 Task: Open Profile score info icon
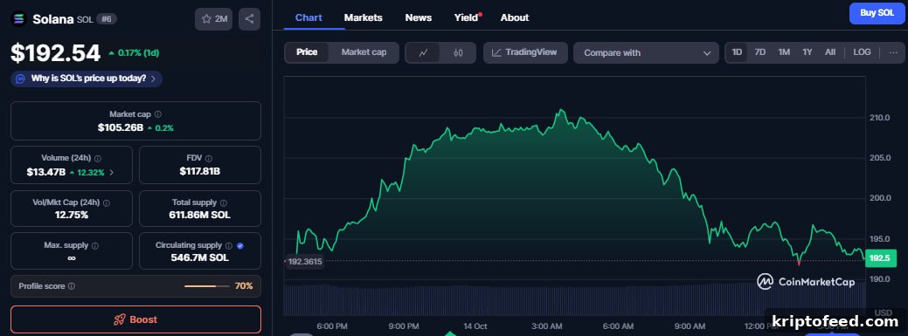[72, 286]
